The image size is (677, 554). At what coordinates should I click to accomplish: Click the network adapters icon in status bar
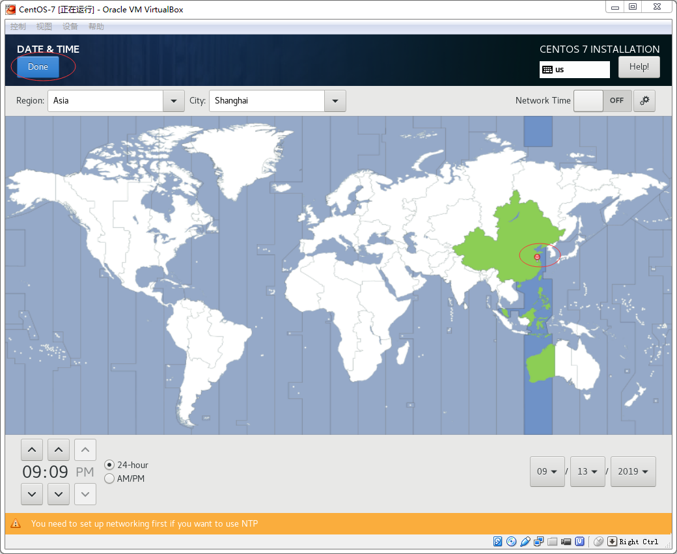(x=539, y=542)
